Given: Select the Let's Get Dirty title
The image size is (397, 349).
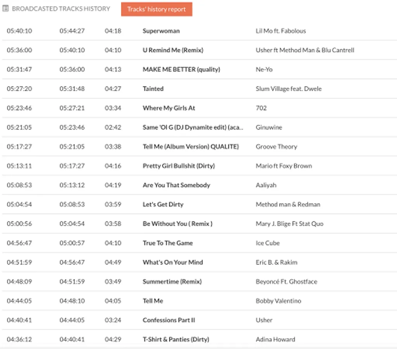Looking at the screenshot, I should [163, 204].
